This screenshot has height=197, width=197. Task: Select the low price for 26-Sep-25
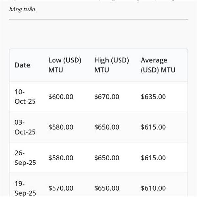tap(61, 158)
